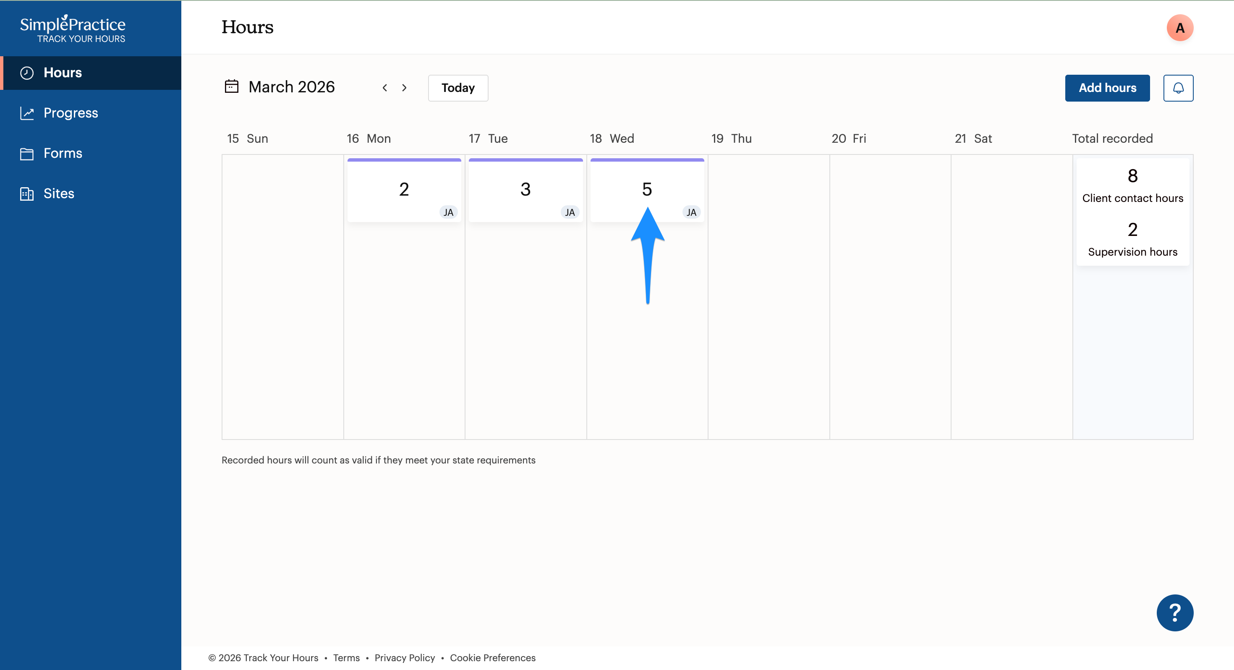Viewport: 1234px width, 670px height.
Task: Click the JA badge on Tuesday's entry
Action: (x=570, y=212)
